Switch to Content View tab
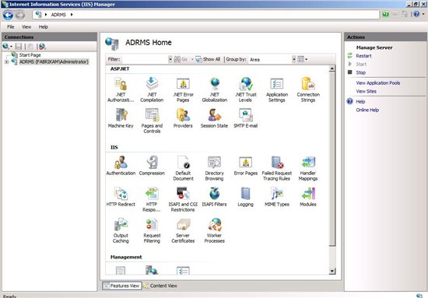 coord(160,286)
